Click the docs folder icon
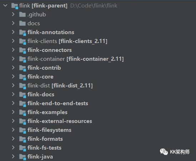This screenshot has width=196, height=161. click(22, 23)
